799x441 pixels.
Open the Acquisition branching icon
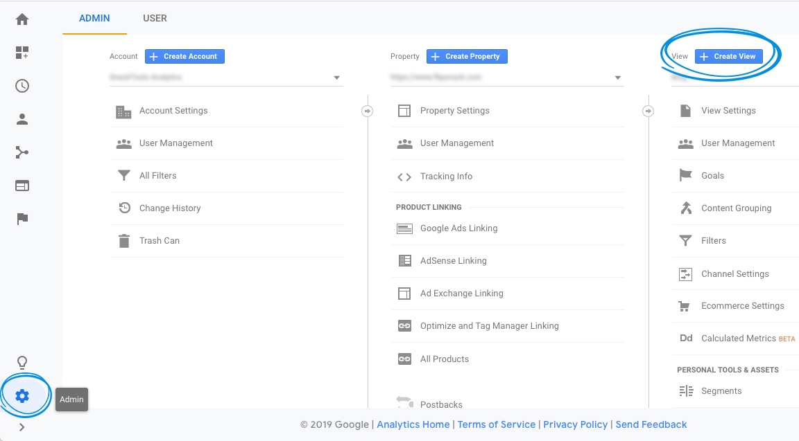coord(22,152)
